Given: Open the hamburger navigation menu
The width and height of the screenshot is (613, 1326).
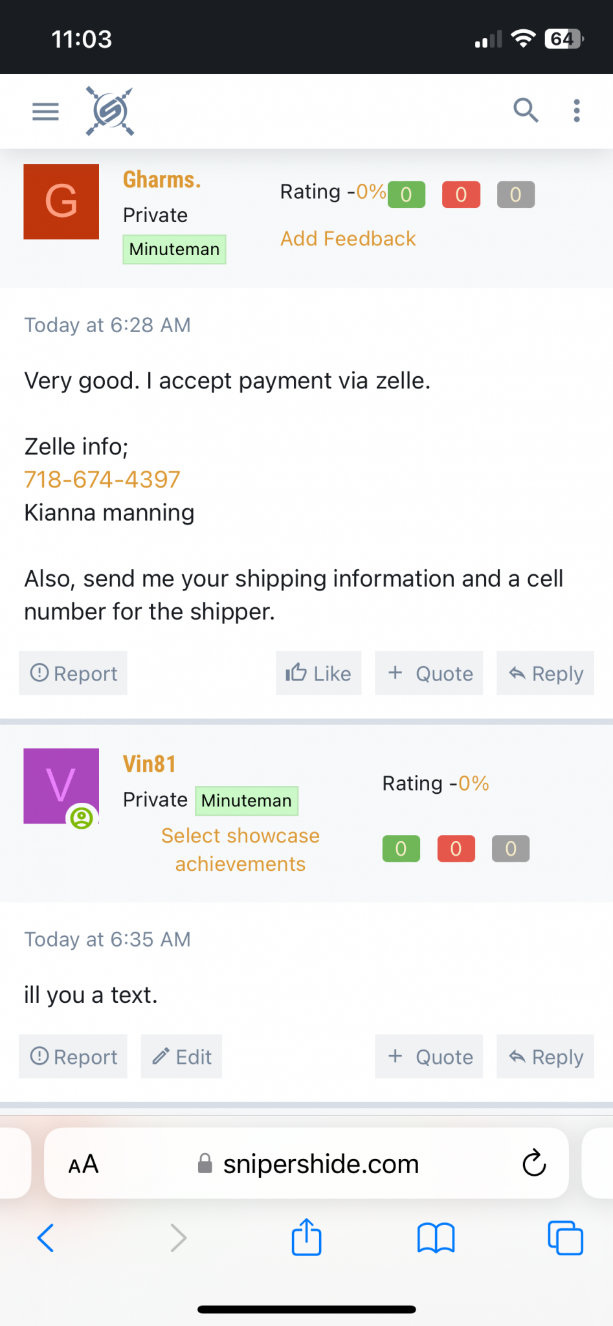Looking at the screenshot, I should [45, 111].
